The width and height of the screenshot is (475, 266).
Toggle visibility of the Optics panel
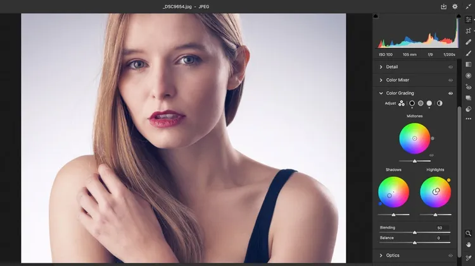coord(450,256)
